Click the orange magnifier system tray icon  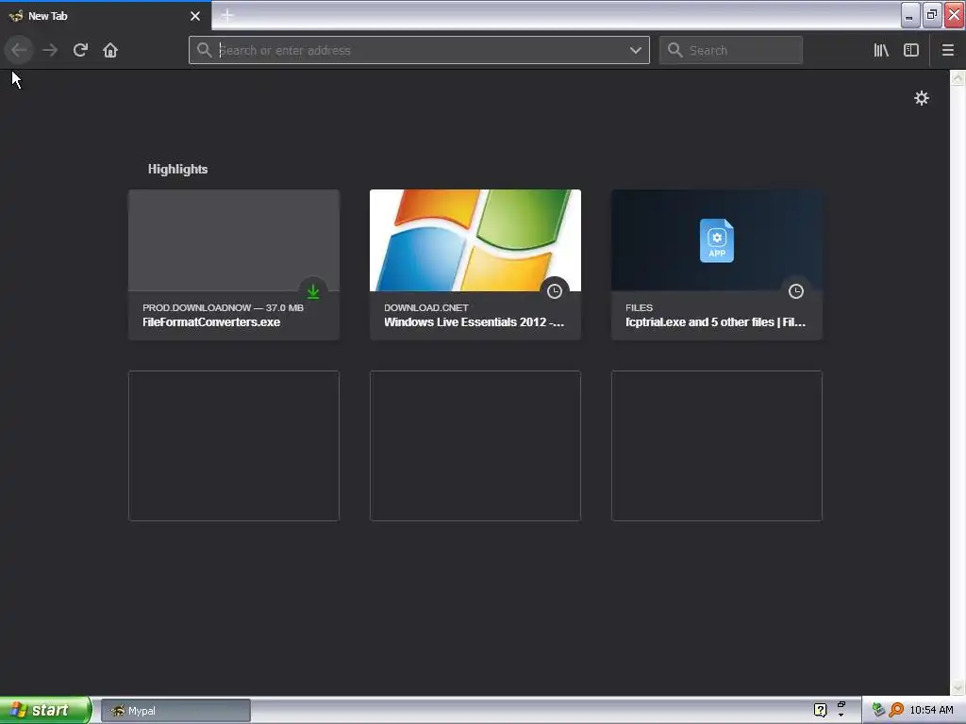(896, 710)
